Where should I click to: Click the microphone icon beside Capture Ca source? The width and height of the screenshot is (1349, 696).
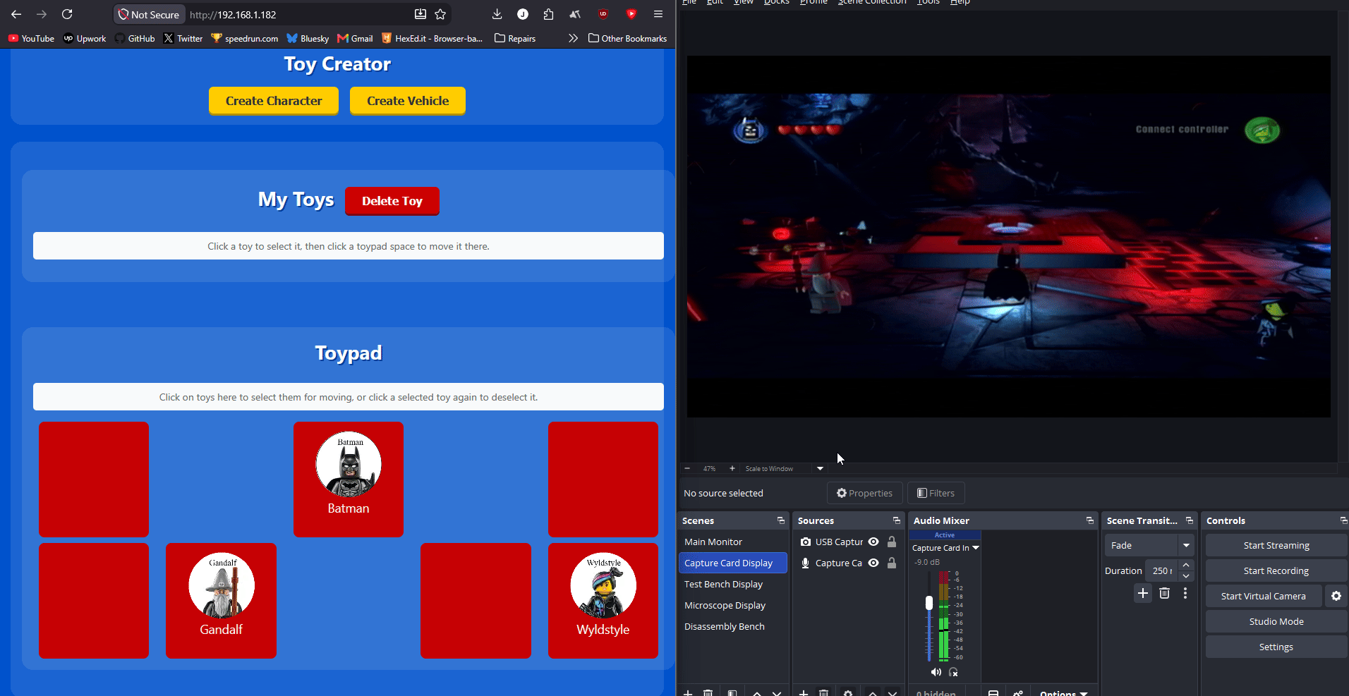[x=806, y=563]
